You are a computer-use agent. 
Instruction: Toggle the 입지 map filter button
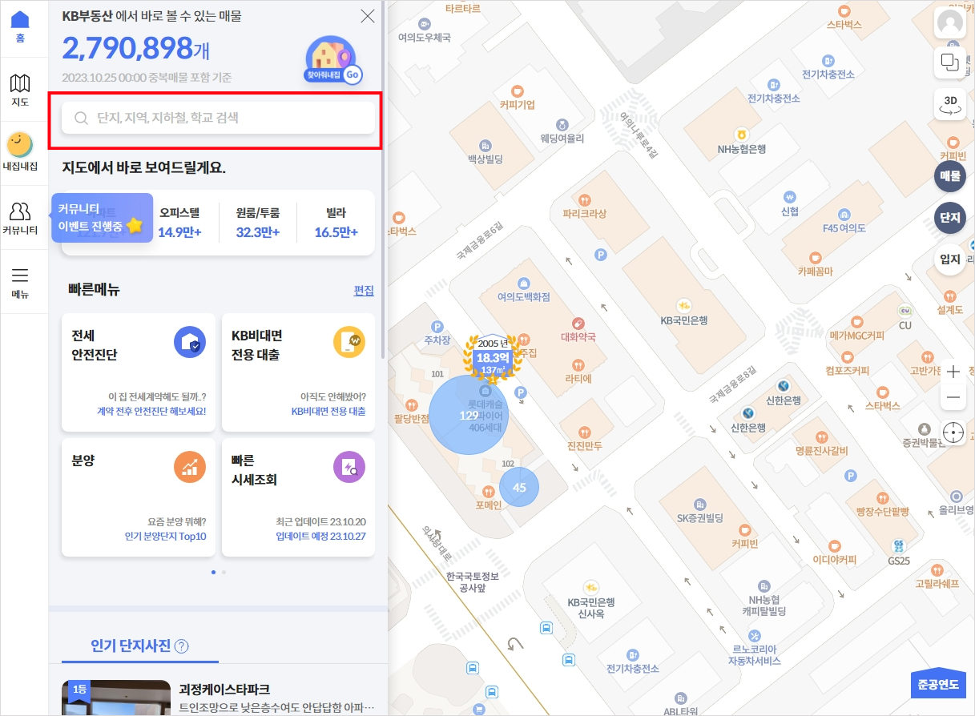(x=950, y=259)
